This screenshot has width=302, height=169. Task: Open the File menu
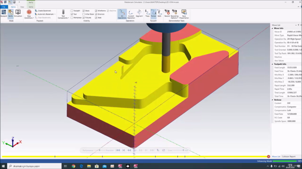[4, 7]
